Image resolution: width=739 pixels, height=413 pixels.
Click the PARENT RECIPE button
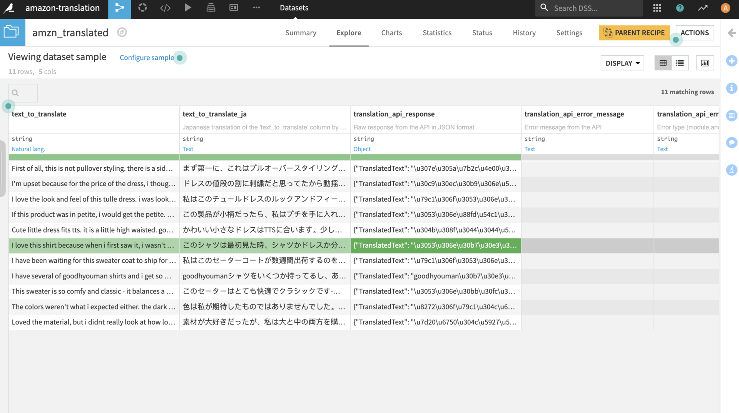click(634, 33)
